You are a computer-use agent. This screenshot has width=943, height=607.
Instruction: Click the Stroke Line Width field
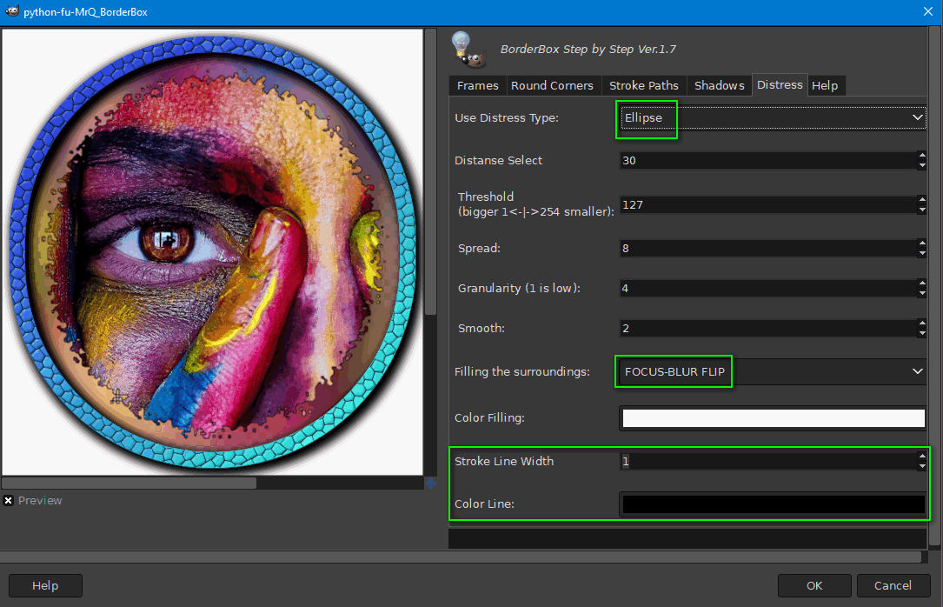tap(768, 462)
